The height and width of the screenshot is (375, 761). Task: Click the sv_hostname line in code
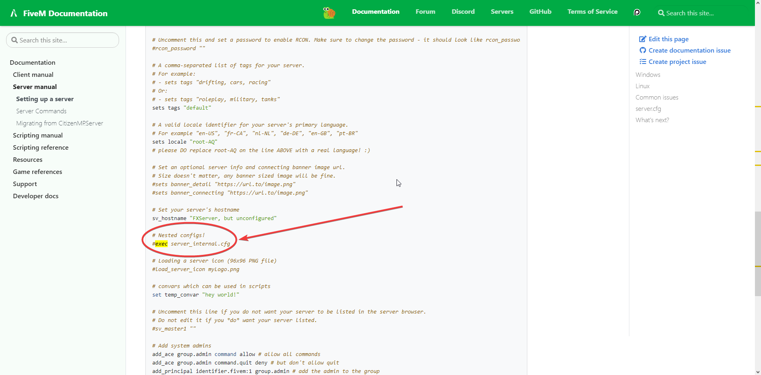214,218
